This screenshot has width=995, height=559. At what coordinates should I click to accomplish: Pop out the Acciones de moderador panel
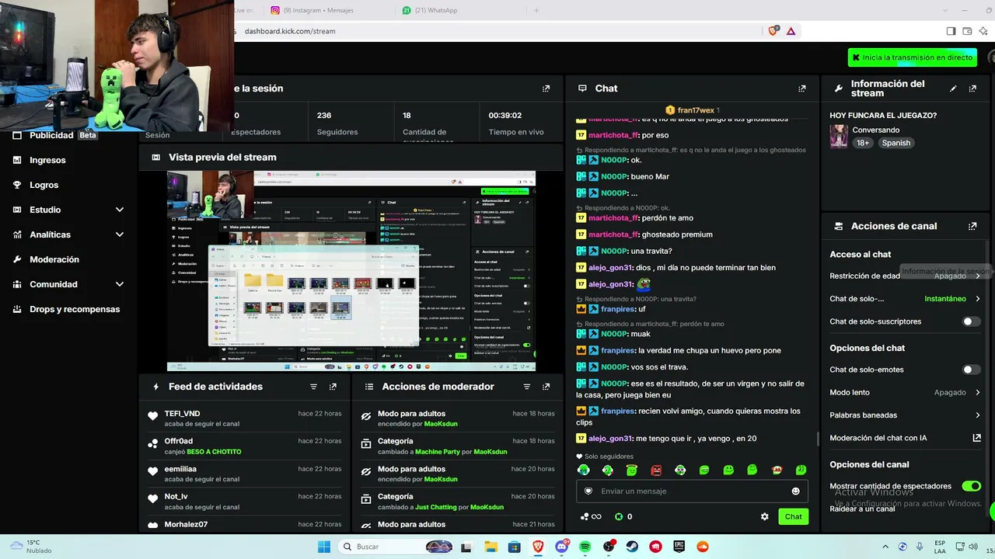[x=546, y=387]
